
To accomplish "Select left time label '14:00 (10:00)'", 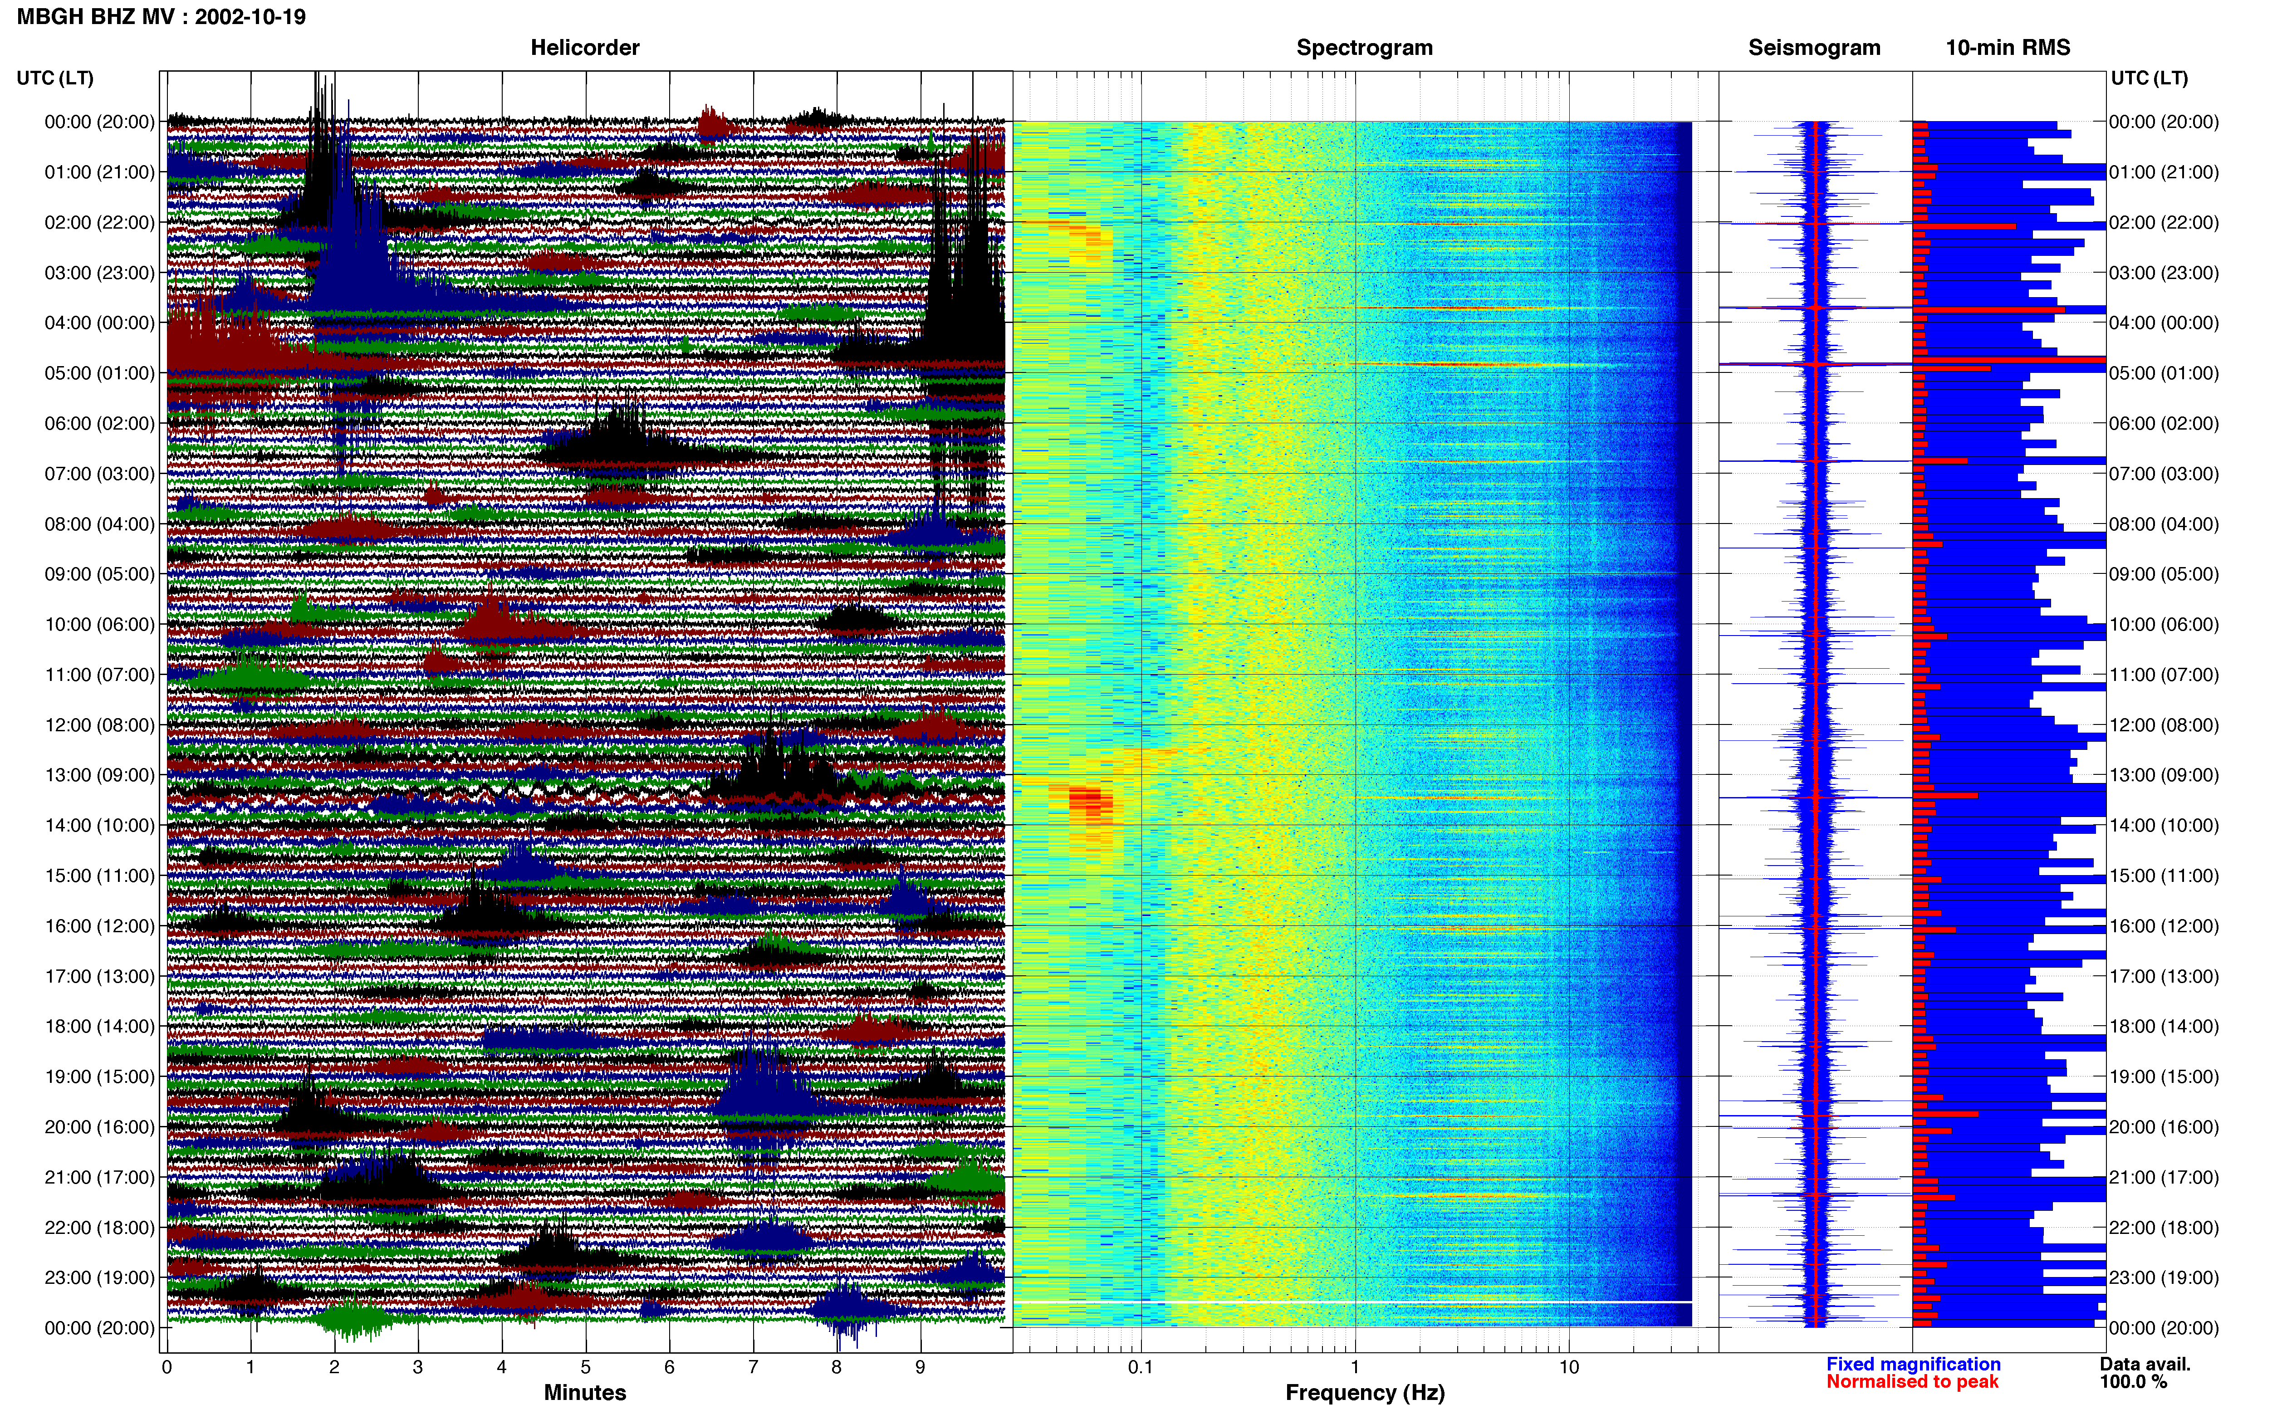I will click(100, 826).
